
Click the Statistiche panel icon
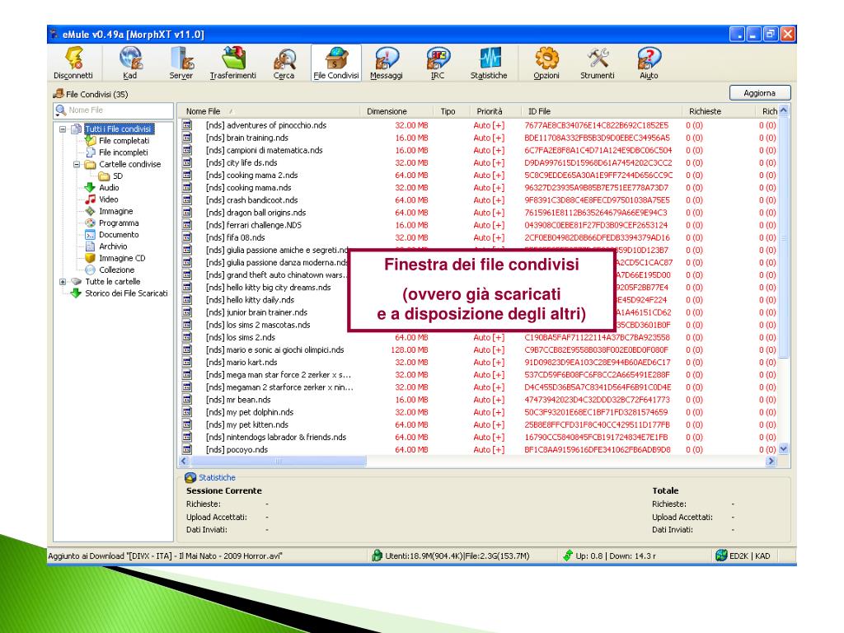point(190,477)
